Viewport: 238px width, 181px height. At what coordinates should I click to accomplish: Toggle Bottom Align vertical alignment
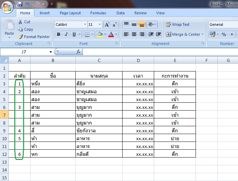coord(142,24)
